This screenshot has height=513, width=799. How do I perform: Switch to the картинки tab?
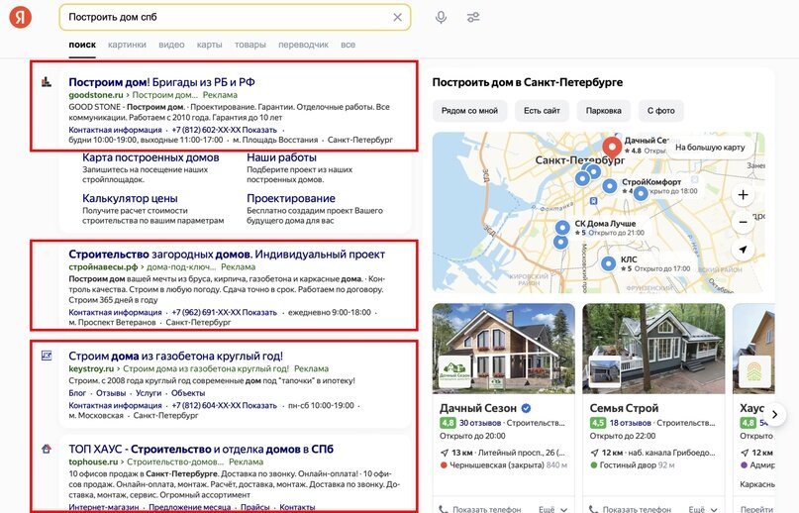pos(127,45)
